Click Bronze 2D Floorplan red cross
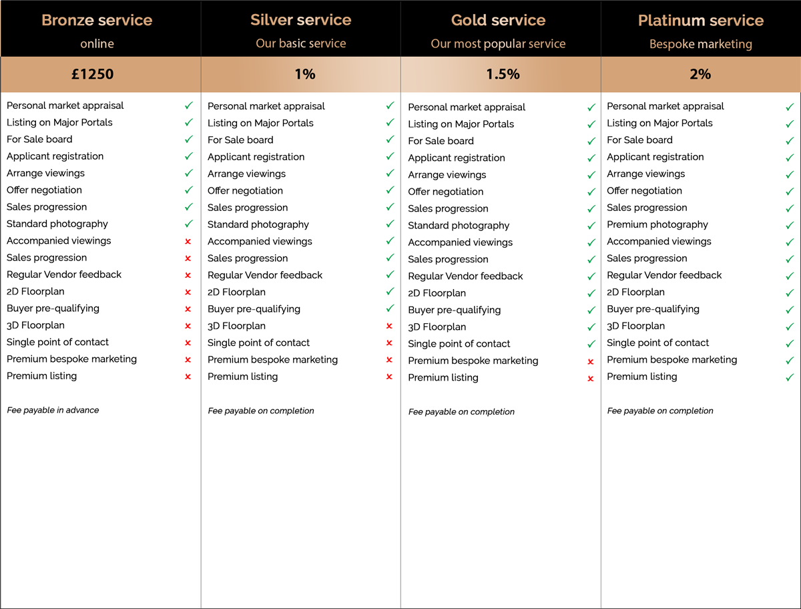 tap(188, 292)
